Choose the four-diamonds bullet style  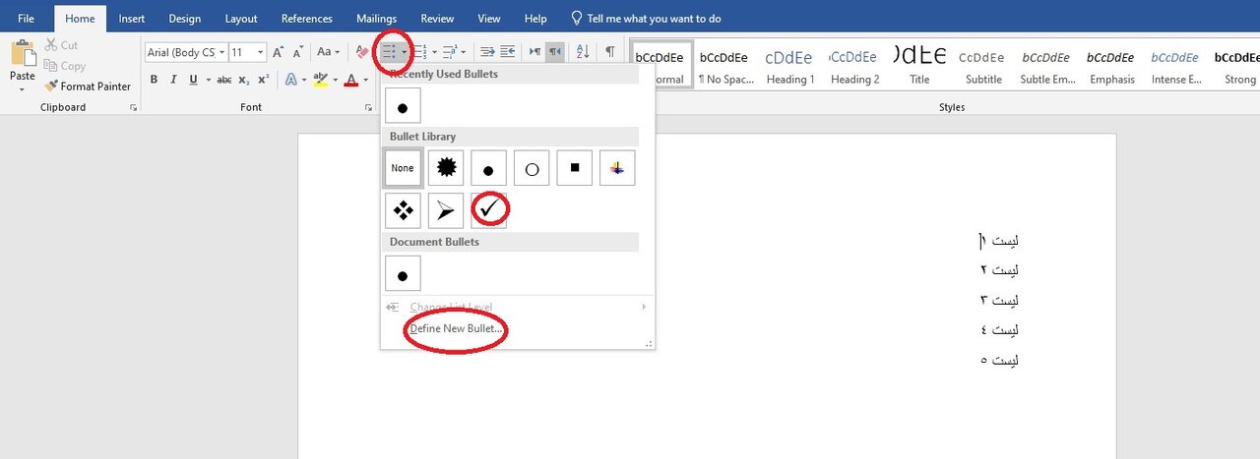tap(403, 210)
